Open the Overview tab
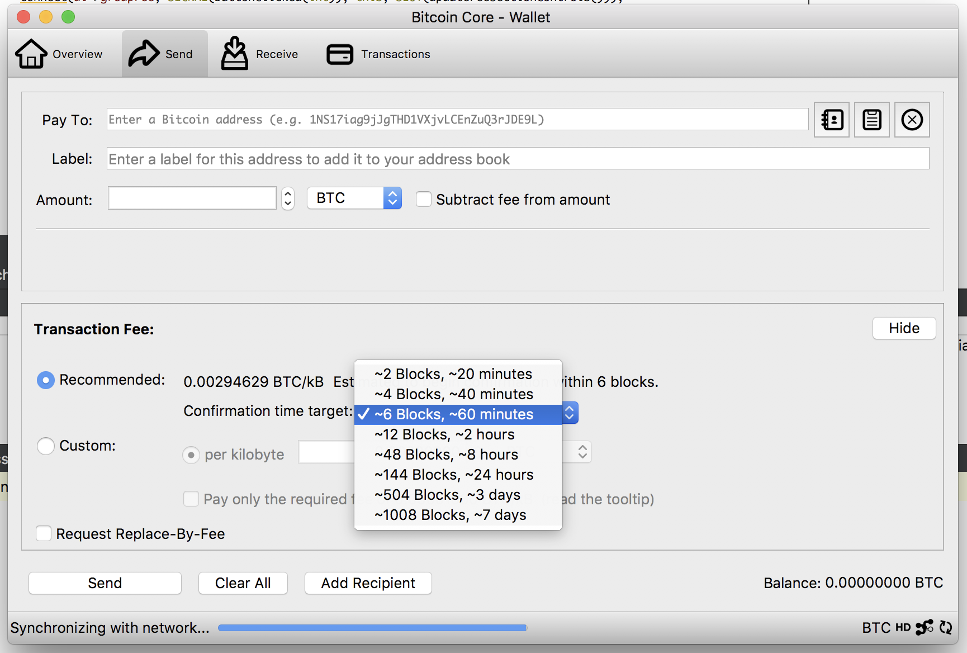 (x=59, y=54)
